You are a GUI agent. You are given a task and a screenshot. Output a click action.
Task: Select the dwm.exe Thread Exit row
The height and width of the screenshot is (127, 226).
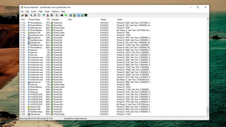85,55
